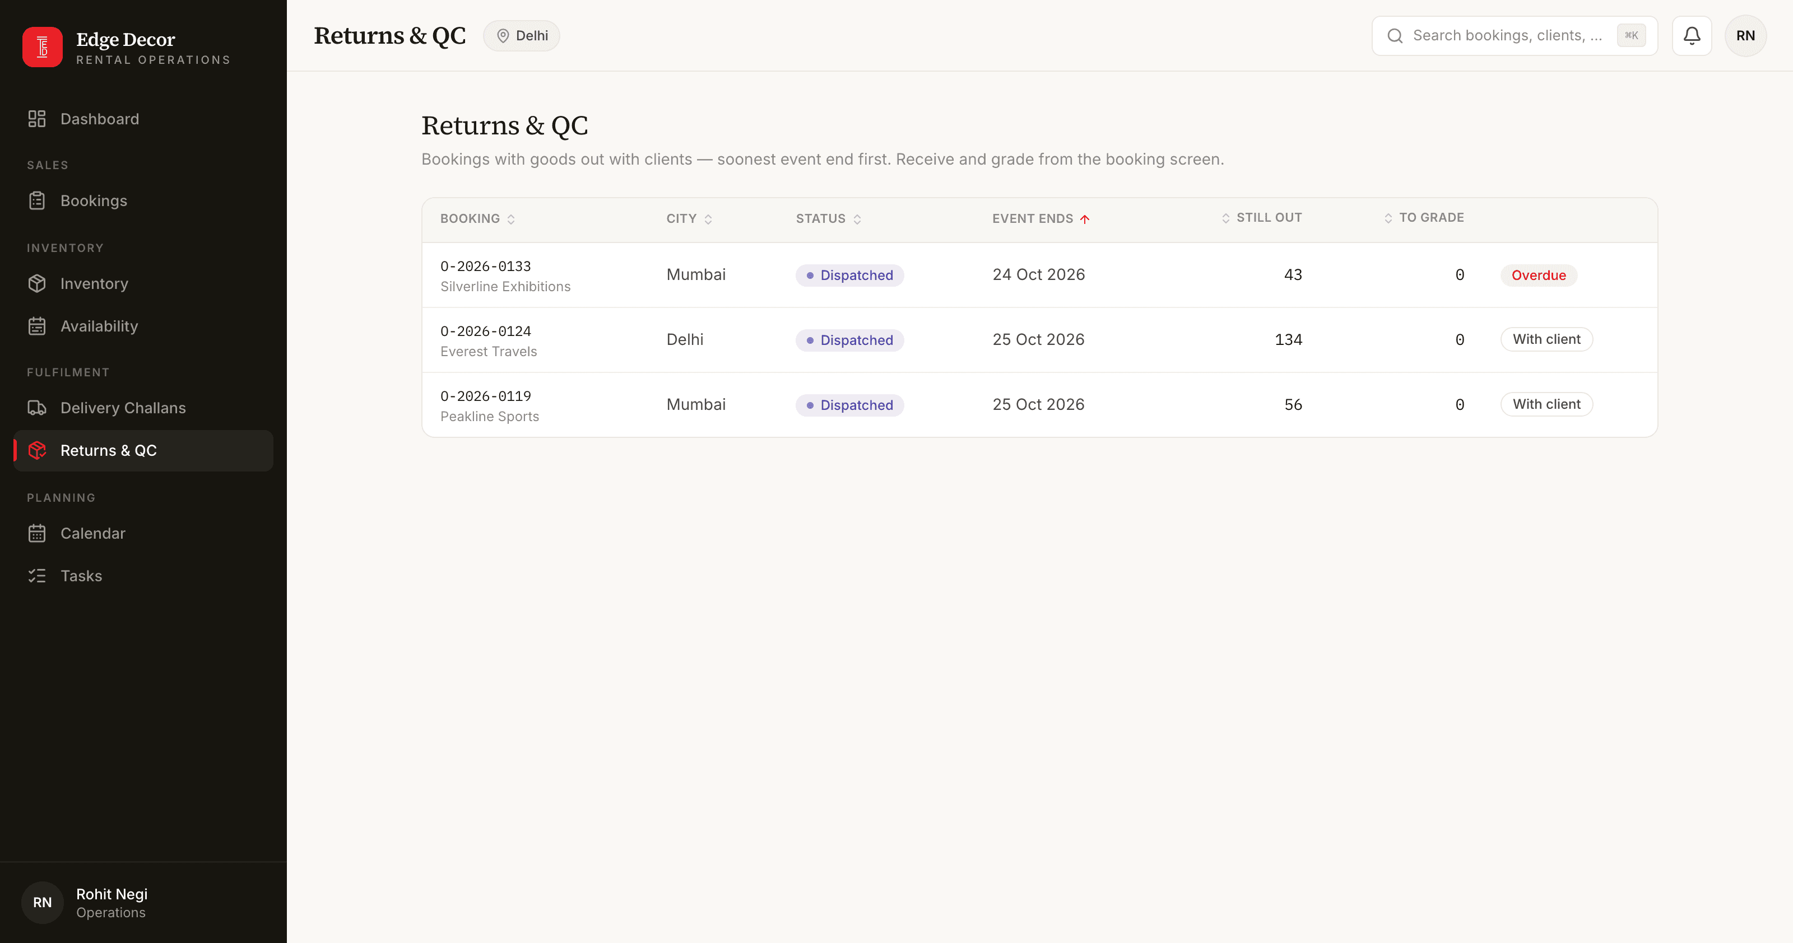Click the search magnifier icon

click(1395, 35)
